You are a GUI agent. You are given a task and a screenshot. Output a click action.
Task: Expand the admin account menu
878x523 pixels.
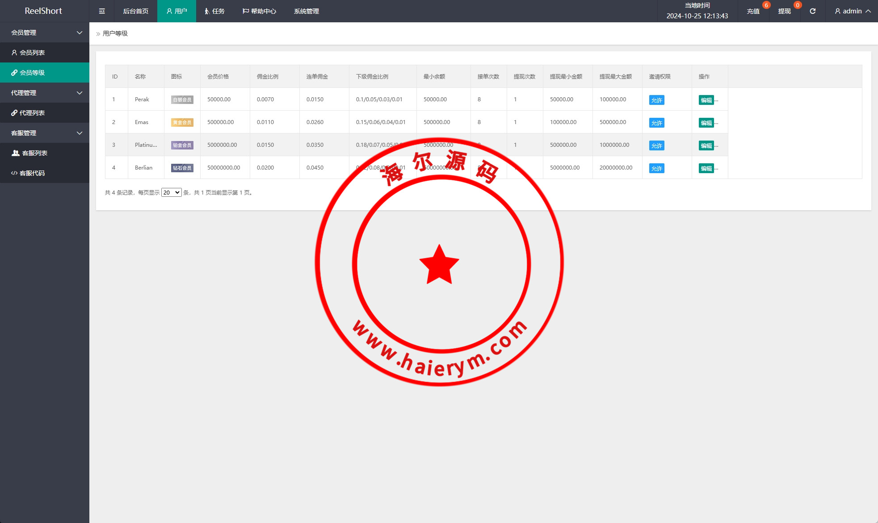[852, 11]
